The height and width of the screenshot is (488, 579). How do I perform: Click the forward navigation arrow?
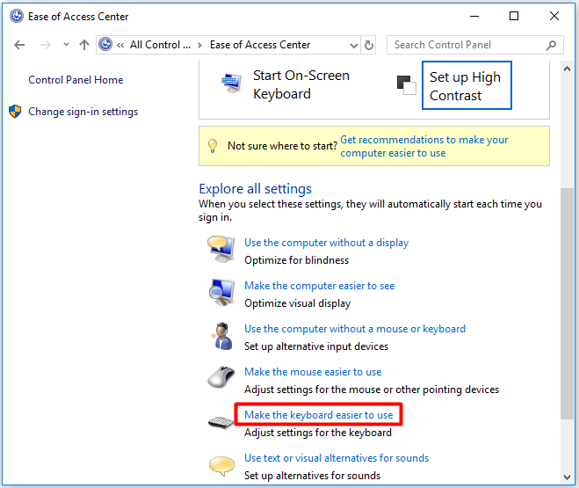[x=45, y=45]
